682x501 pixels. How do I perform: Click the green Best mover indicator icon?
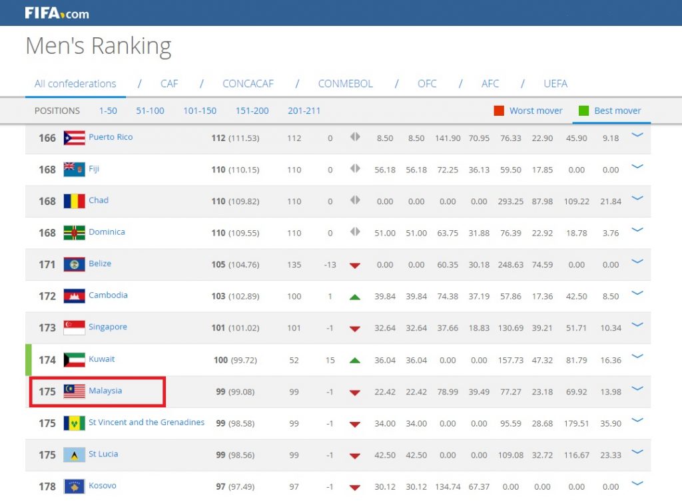point(583,110)
